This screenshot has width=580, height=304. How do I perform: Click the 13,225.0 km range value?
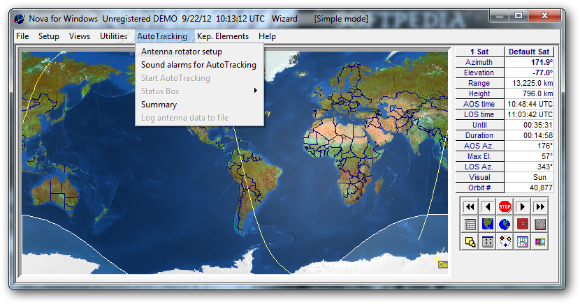pyautogui.click(x=529, y=84)
